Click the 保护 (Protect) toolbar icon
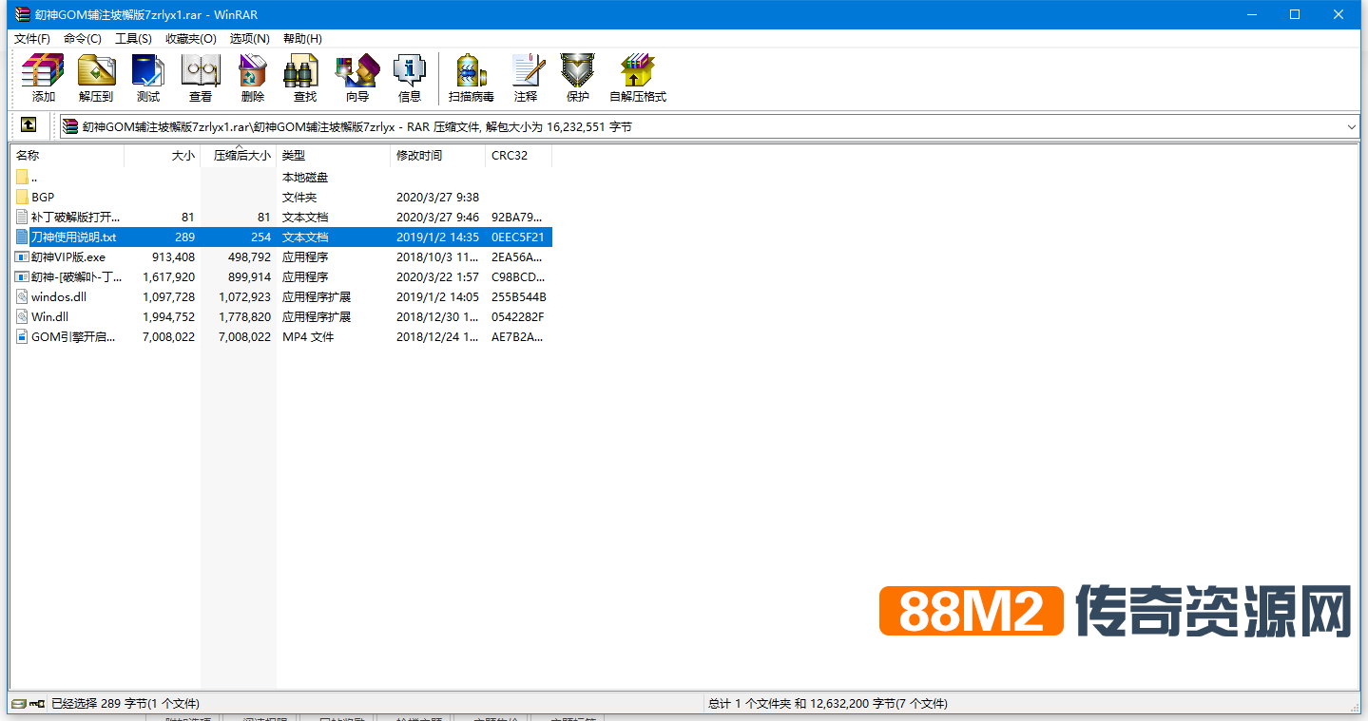The image size is (1368, 721). coord(577,71)
